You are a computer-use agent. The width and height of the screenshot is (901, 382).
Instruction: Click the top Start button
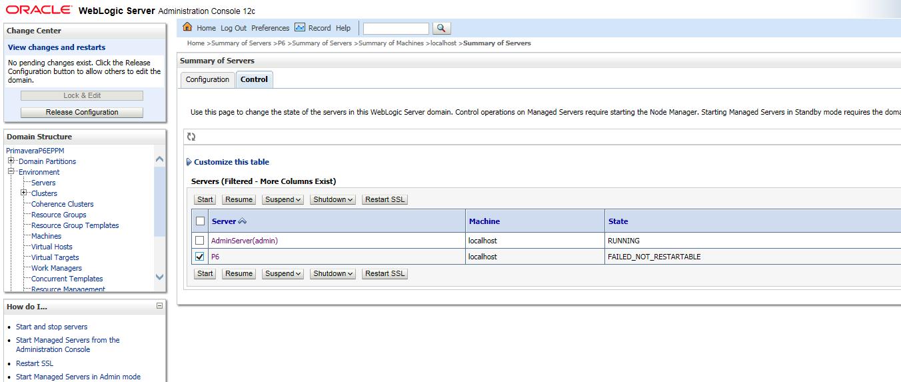(205, 199)
